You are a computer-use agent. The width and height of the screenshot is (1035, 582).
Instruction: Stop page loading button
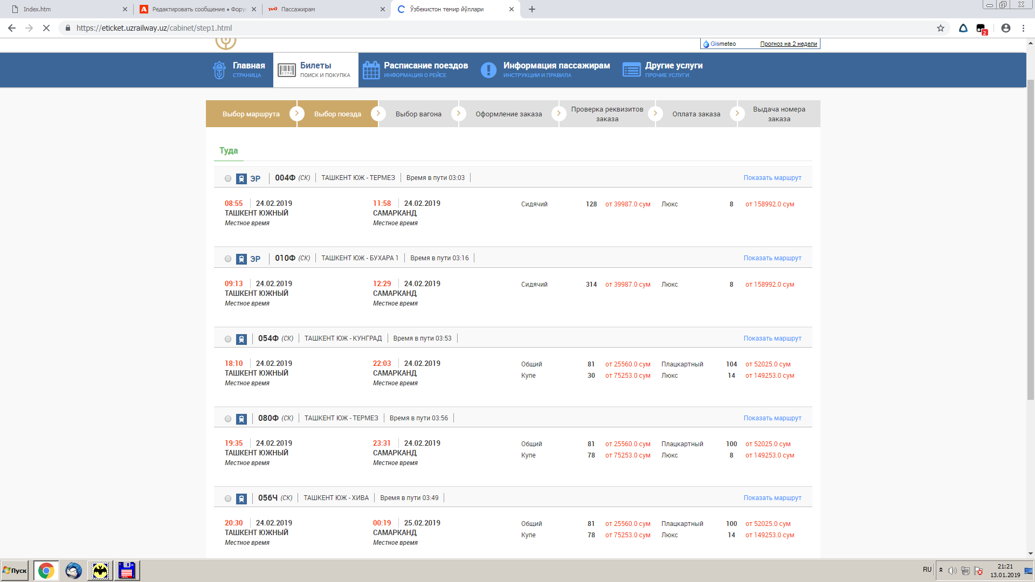46,28
